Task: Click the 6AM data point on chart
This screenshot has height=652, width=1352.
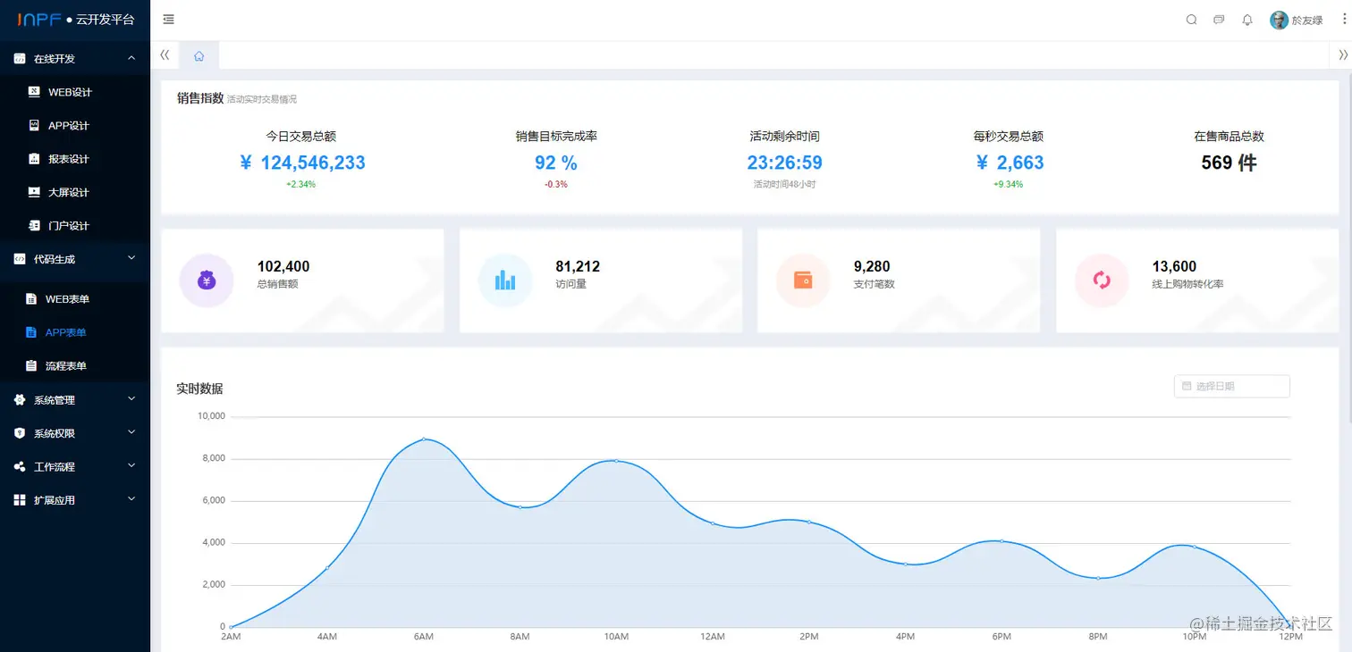Action: (x=424, y=439)
